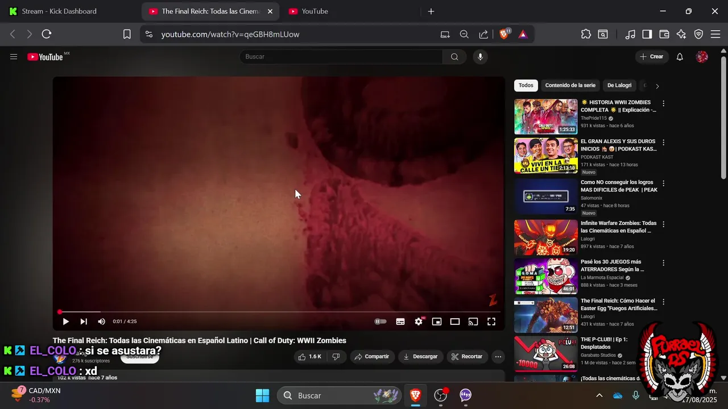Open Brave Wallet icon

tap(664, 34)
